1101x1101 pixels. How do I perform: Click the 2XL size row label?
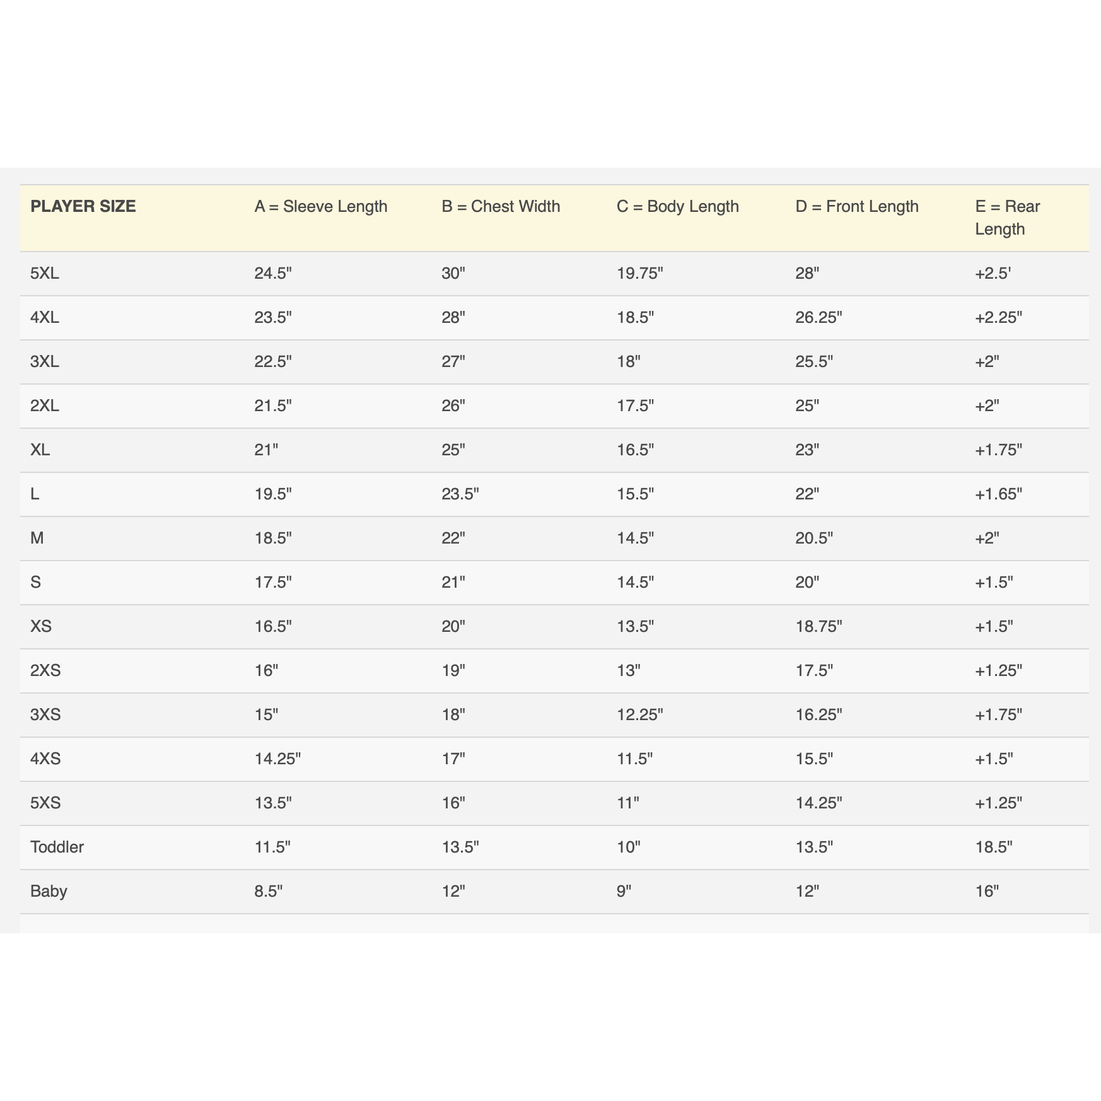(45, 406)
